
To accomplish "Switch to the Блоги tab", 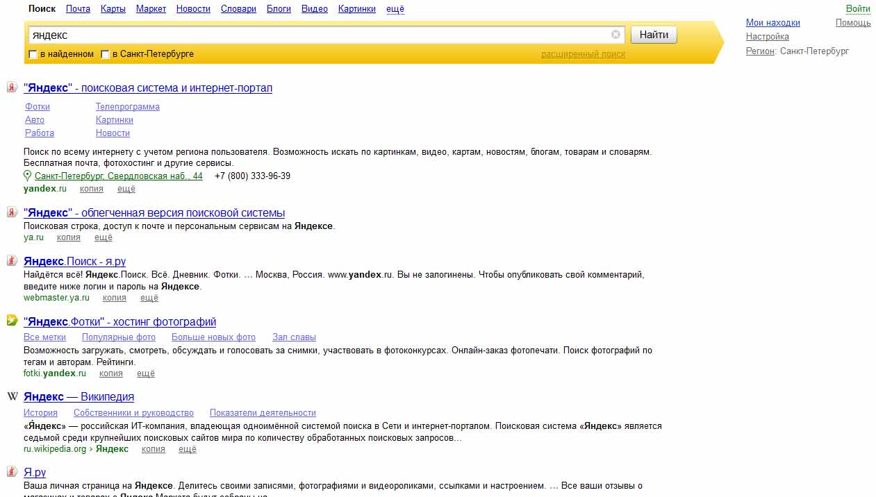I will pos(279,9).
